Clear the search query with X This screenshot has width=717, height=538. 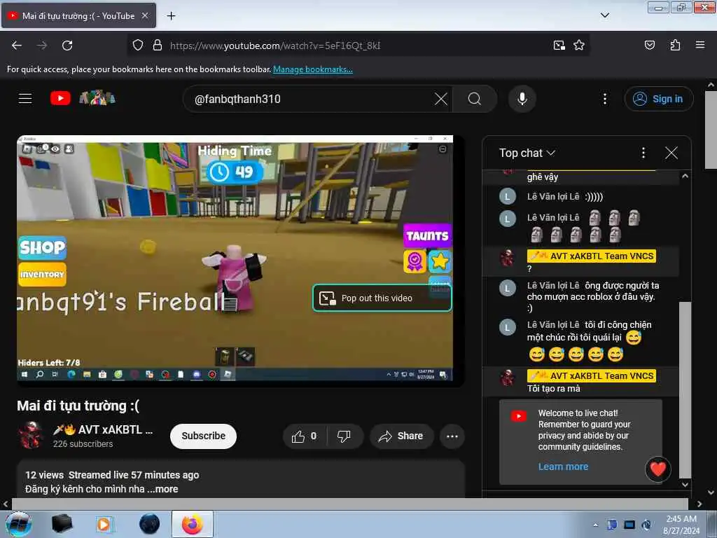point(441,99)
